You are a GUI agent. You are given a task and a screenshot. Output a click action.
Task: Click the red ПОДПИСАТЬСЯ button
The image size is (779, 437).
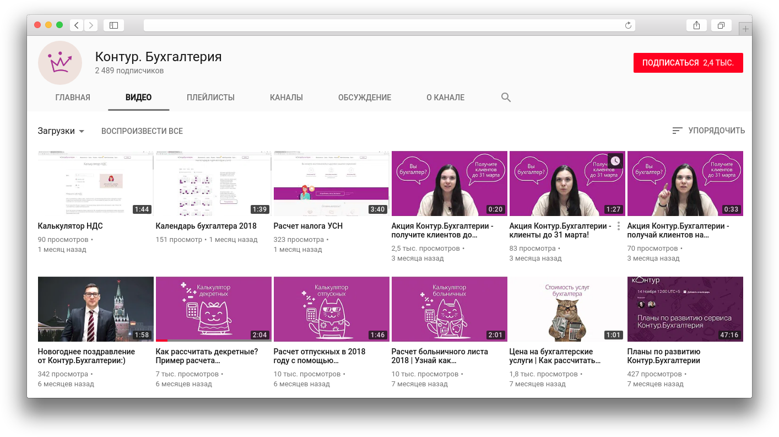tap(688, 63)
